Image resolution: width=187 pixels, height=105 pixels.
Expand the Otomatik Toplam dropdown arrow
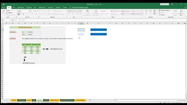point(171,10)
